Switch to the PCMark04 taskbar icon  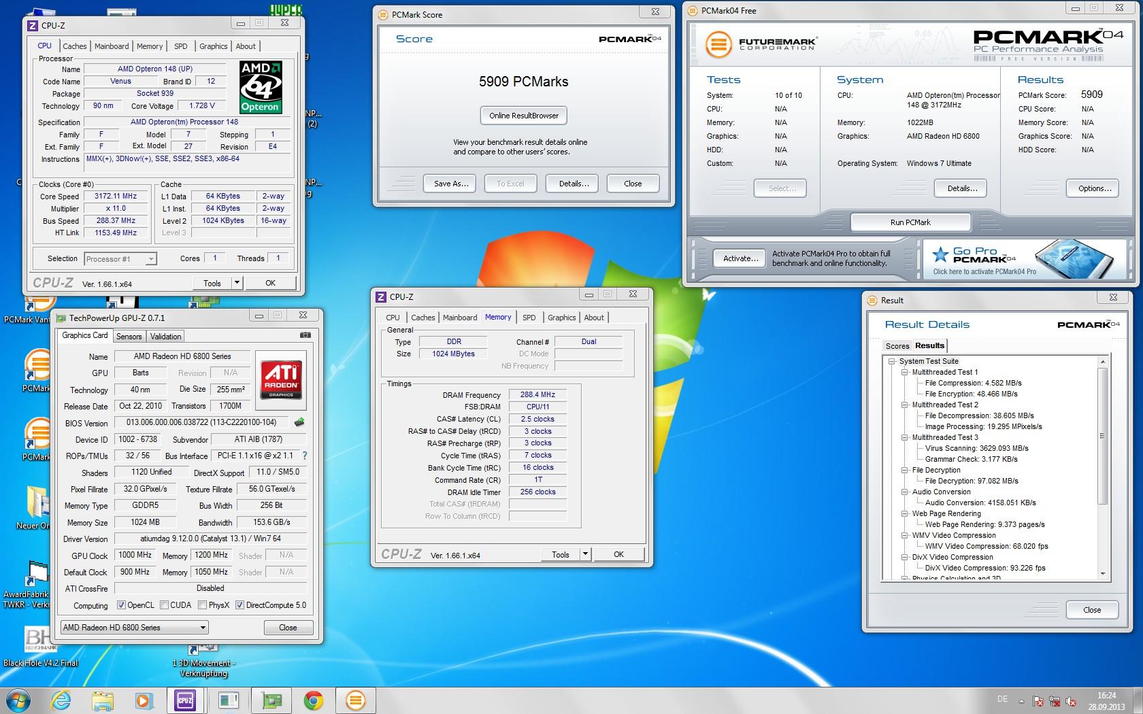coord(355,700)
